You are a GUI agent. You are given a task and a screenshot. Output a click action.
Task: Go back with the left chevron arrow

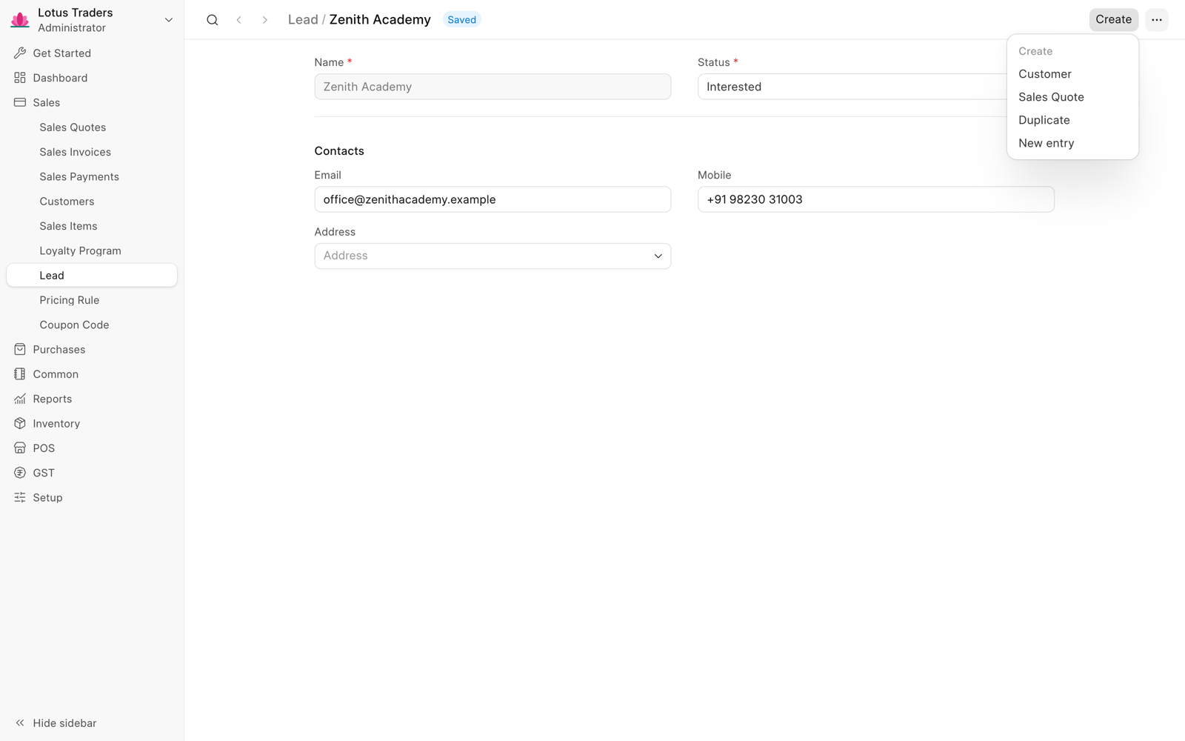238,20
